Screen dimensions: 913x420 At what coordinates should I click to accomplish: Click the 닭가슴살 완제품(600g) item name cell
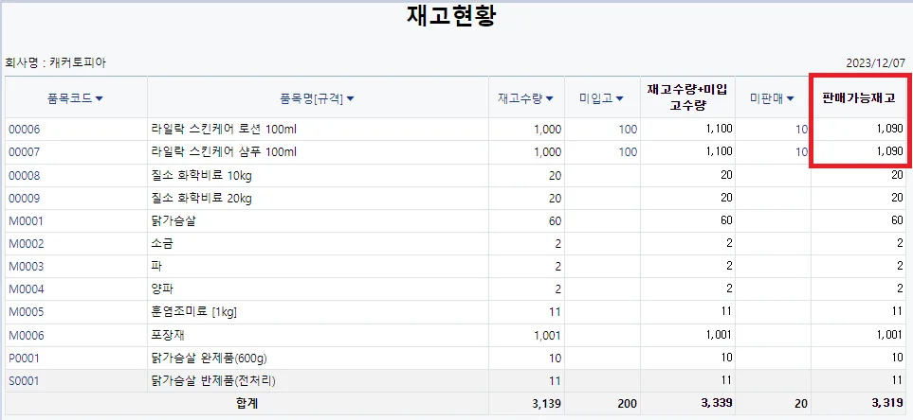coord(318,359)
